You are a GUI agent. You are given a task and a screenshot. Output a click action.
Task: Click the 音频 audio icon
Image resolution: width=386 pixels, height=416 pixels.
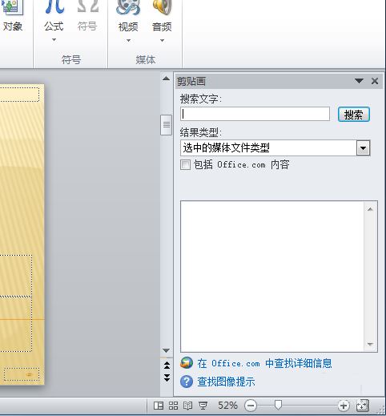click(162, 7)
